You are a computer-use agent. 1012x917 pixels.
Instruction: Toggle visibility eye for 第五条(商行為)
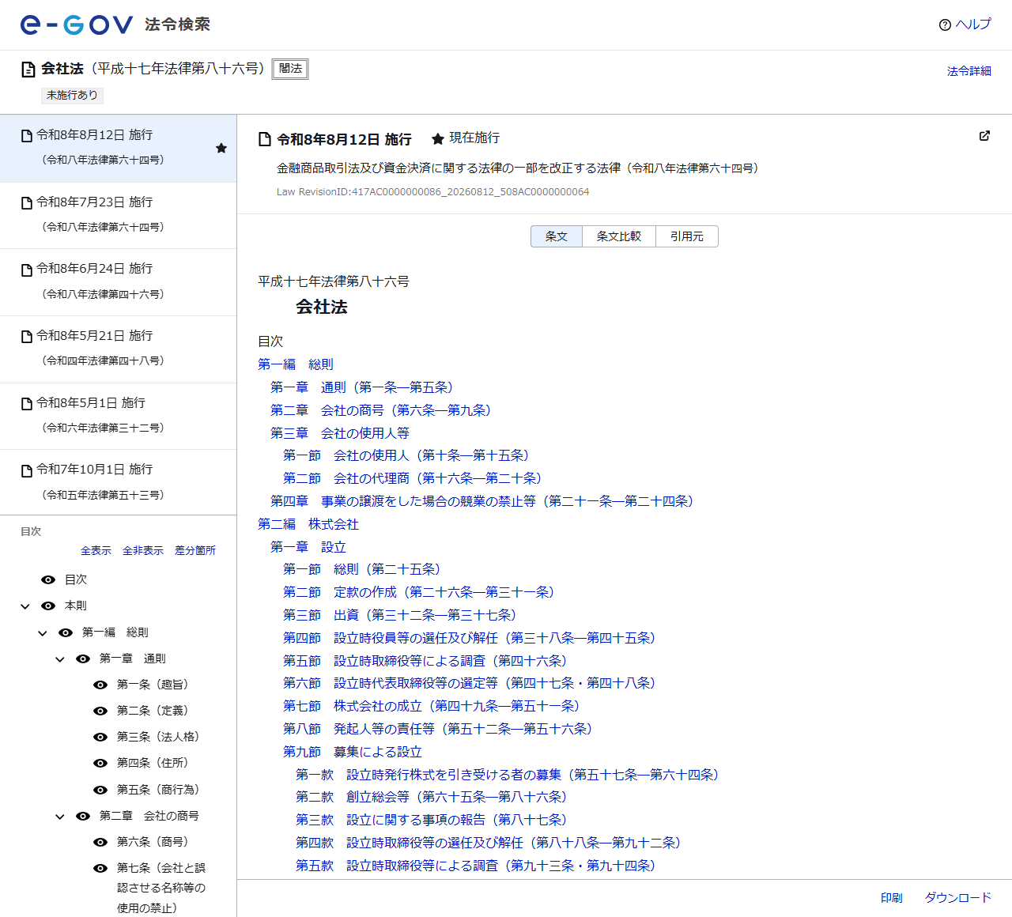100,790
